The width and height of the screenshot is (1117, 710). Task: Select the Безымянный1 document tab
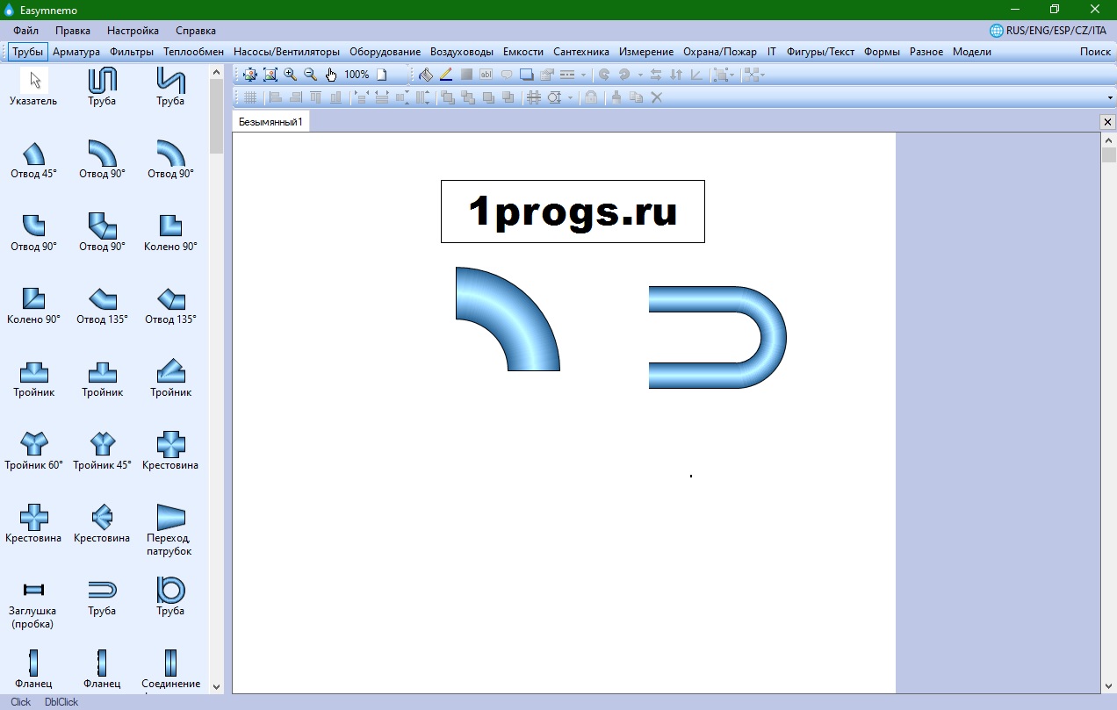pyautogui.click(x=270, y=122)
